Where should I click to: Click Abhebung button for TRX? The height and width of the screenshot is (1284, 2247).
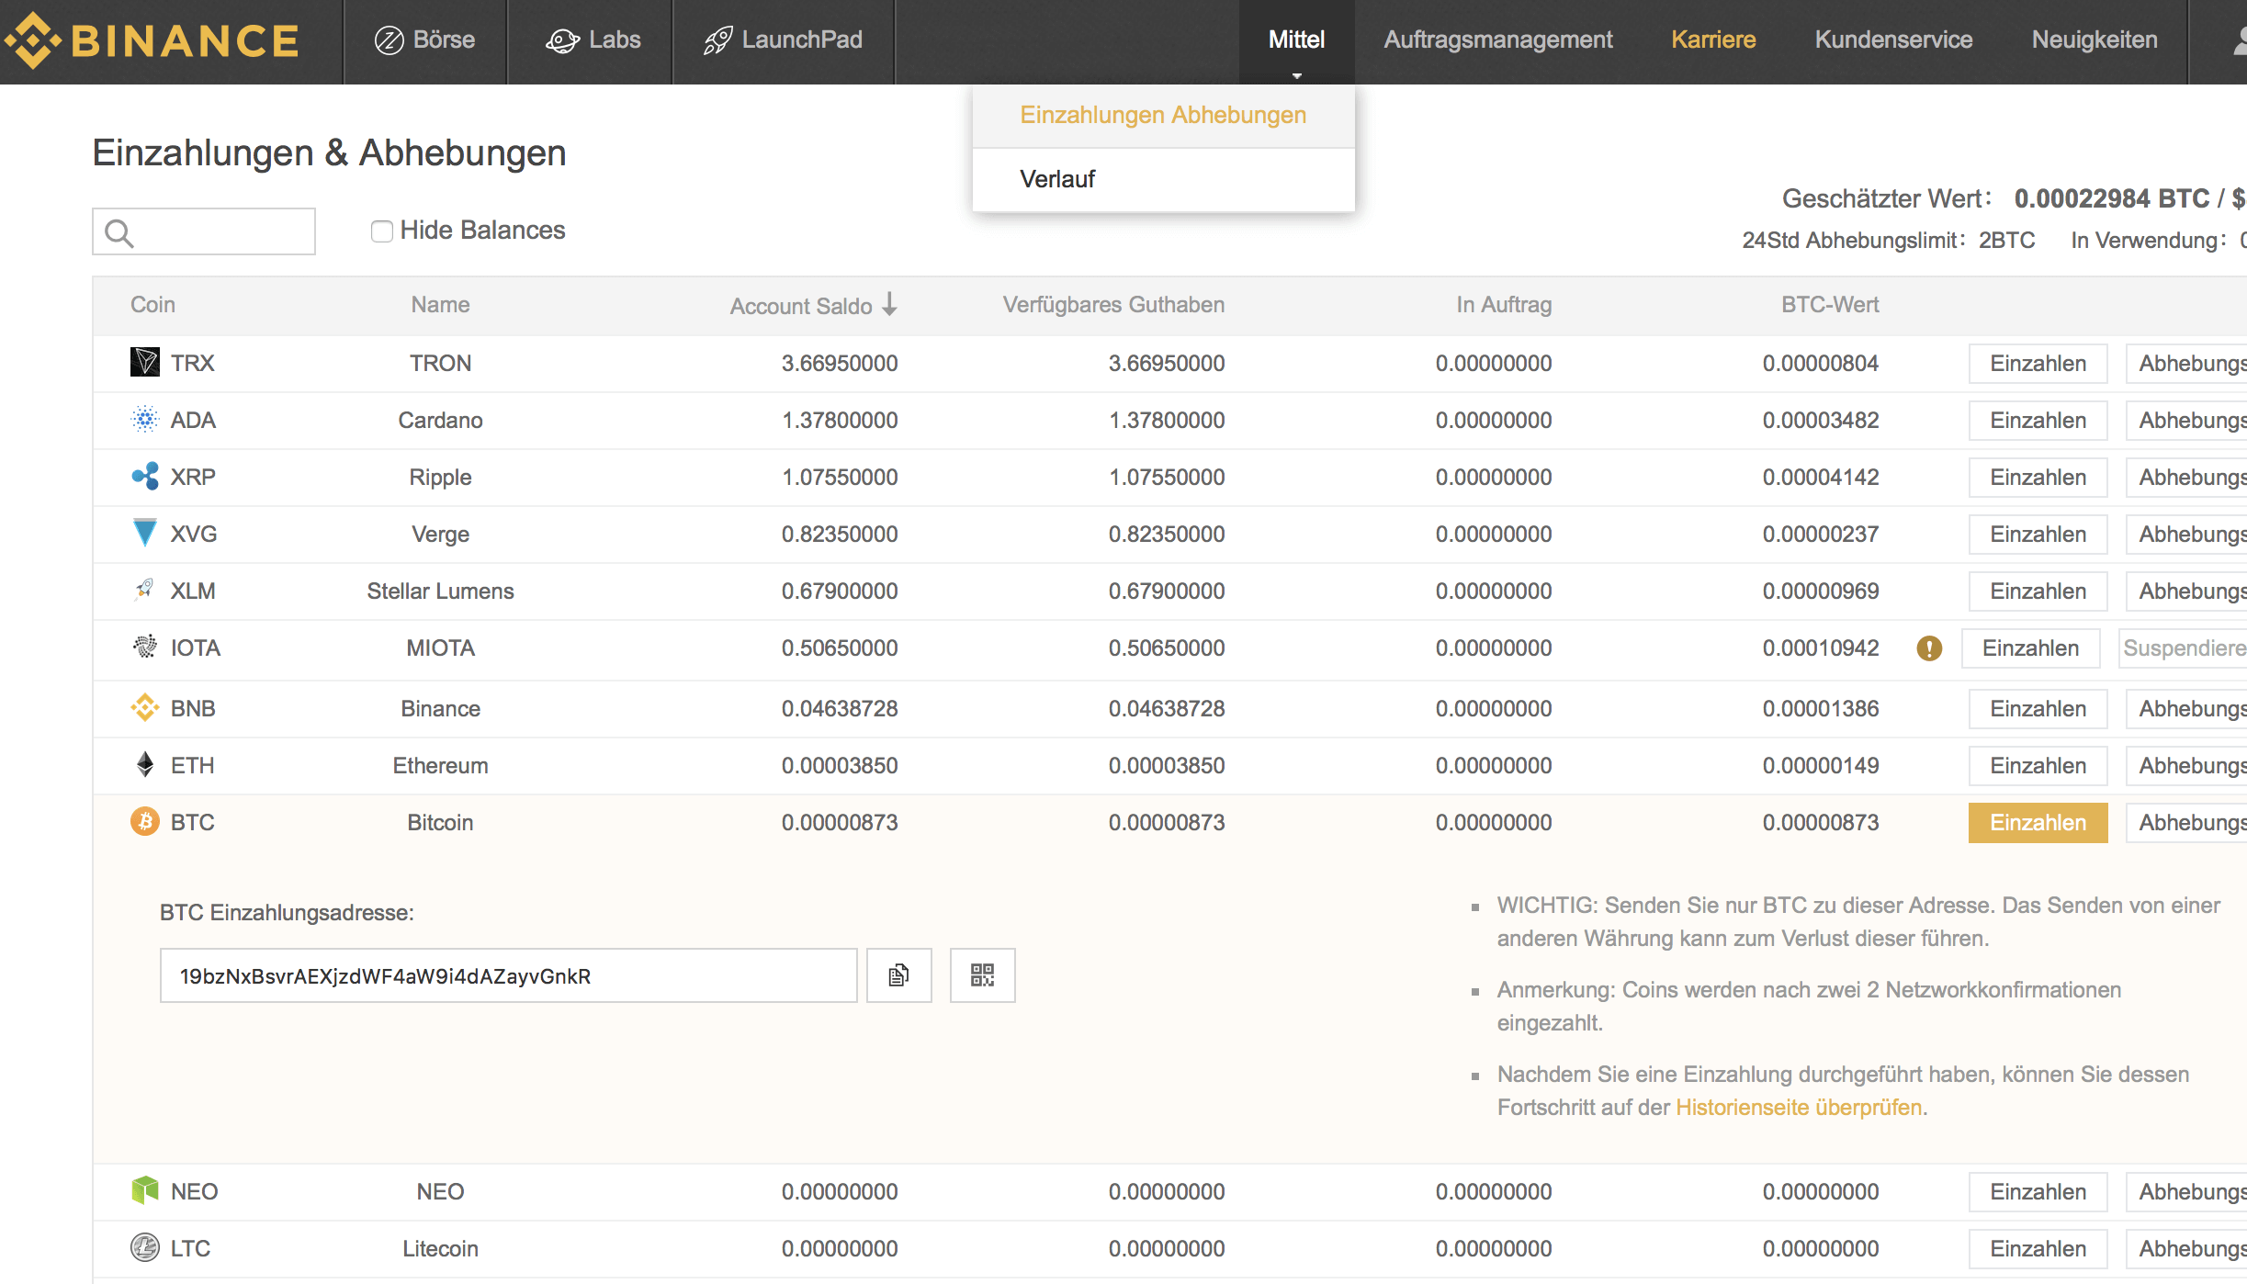[2187, 364]
